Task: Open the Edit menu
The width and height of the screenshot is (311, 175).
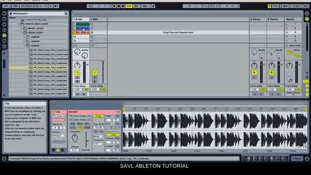Action: click(10, 0)
